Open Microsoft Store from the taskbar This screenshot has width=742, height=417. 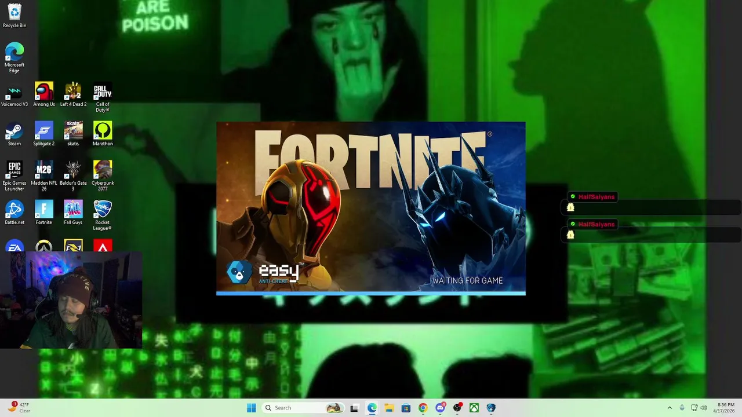(406, 408)
